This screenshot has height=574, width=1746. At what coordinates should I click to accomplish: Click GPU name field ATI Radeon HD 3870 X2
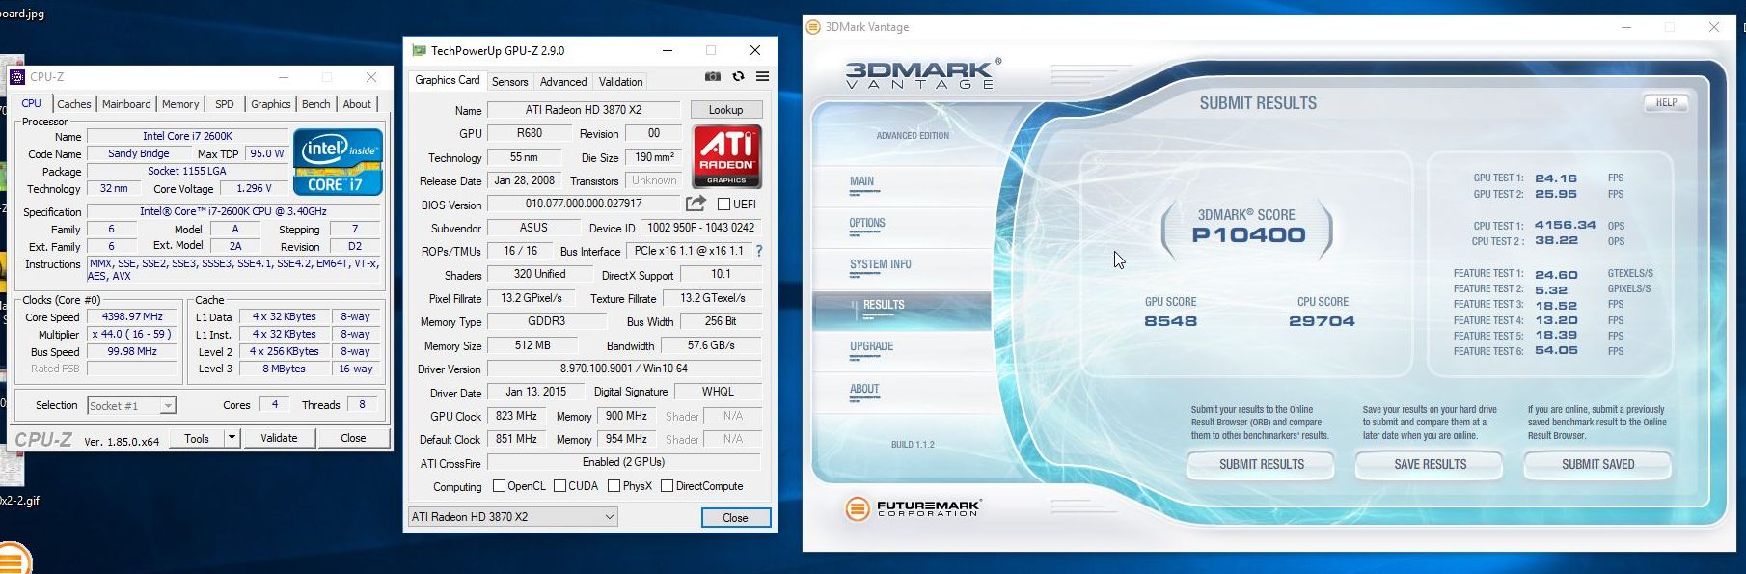pos(584,110)
